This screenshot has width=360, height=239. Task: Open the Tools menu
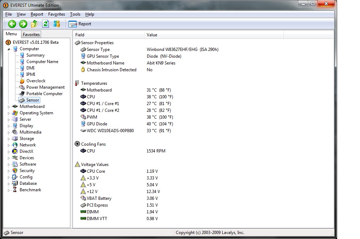75,14
